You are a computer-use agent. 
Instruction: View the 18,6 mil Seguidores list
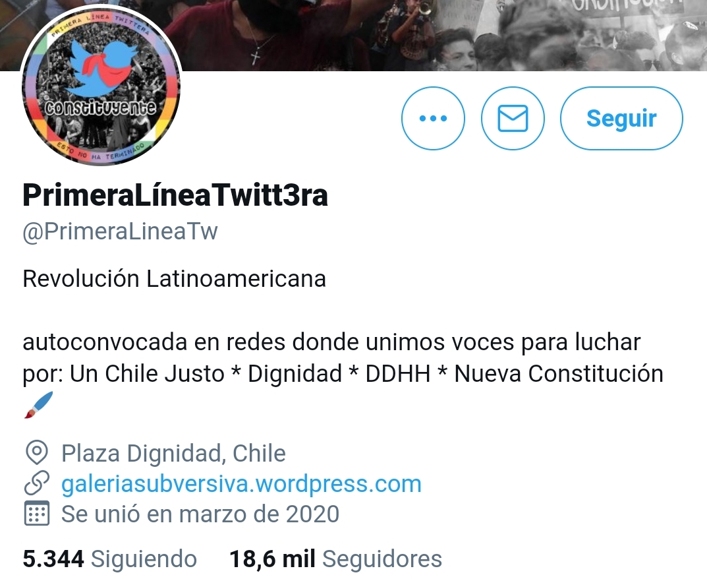[x=335, y=559]
